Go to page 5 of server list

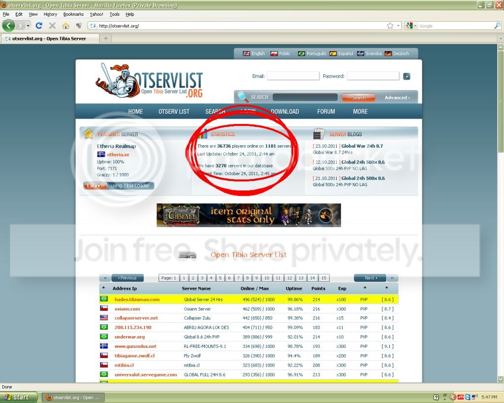coord(220,278)
